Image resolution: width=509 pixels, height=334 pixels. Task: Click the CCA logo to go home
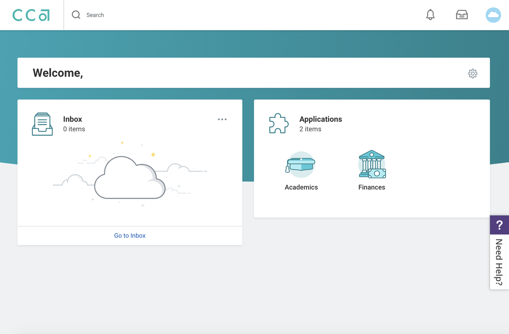[31, 15]
